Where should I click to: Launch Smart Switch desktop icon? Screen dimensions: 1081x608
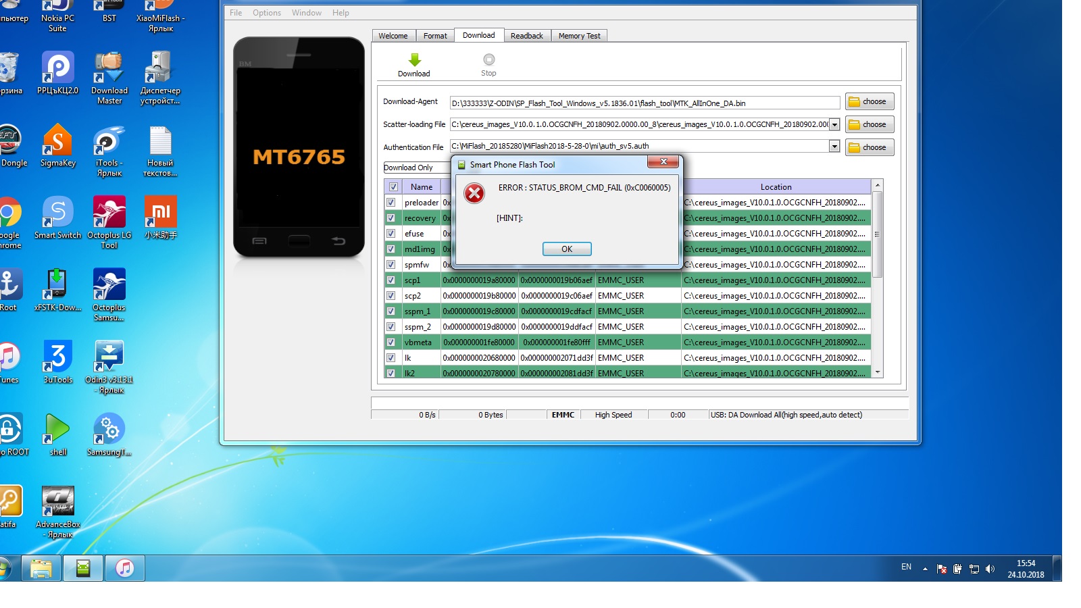click(x=57, y=213)
